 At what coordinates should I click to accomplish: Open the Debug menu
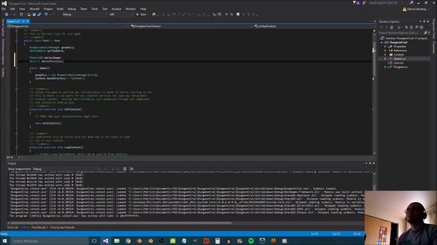pyautogui.click(x=72, y=9)
